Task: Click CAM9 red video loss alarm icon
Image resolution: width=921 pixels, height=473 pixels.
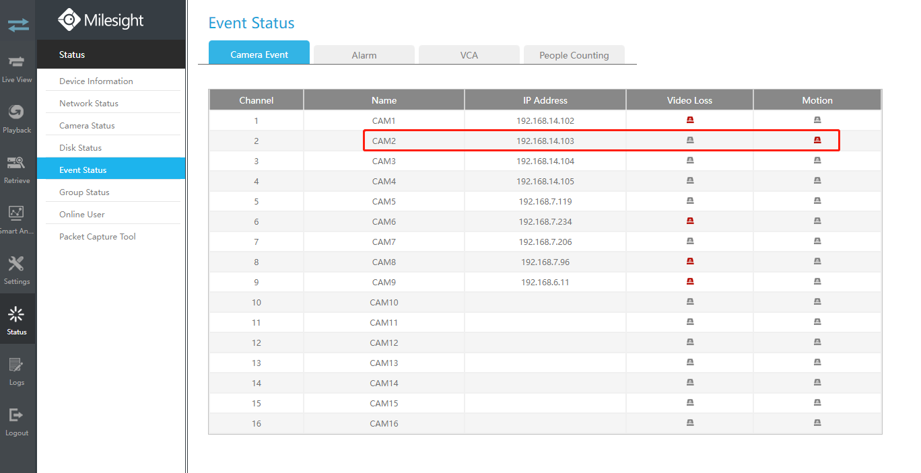Action: click(x=690, y=282)
